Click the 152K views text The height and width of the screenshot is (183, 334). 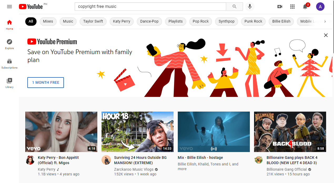click(124, 174)
